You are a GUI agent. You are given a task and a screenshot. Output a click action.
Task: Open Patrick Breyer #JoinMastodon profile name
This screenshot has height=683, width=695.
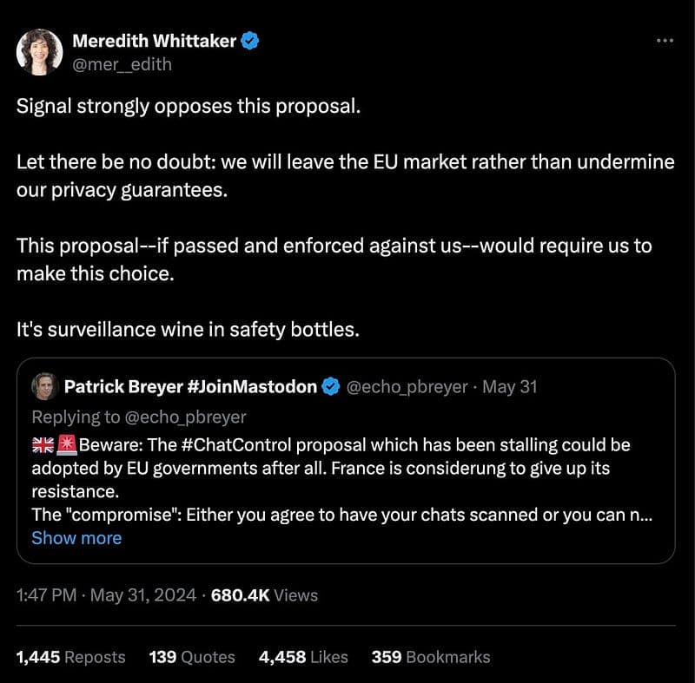(x=190, y=387)
